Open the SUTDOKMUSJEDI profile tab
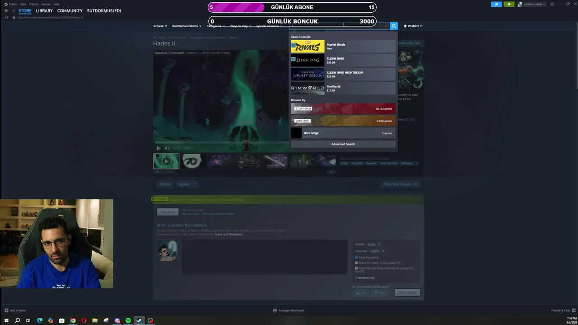578x325 pixels. (x=104, y=11)
